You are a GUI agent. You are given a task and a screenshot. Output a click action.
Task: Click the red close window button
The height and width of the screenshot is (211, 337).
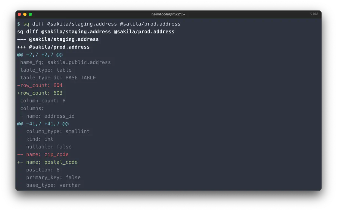coord(19,14)
